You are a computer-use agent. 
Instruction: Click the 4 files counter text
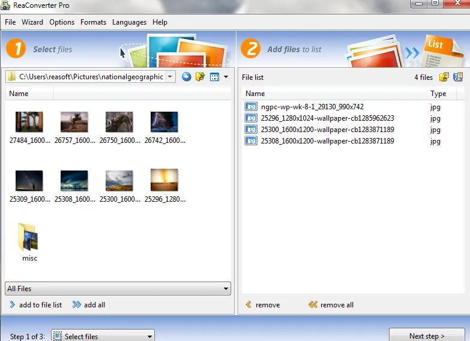point(424,77)
